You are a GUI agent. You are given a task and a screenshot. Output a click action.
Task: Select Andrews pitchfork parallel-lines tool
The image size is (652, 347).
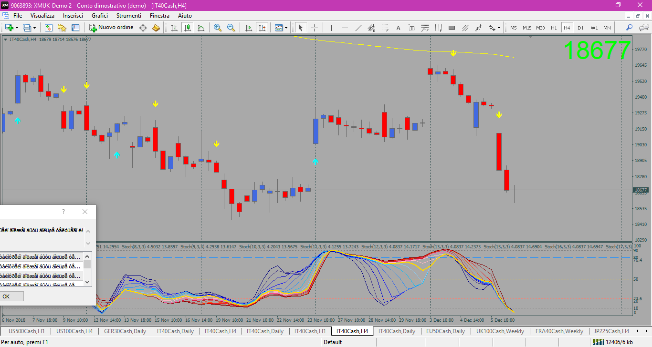[465, 28]
